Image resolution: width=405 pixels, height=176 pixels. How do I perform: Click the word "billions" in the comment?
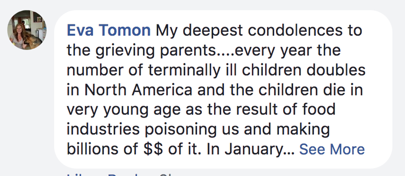click(x=91, y=150)
